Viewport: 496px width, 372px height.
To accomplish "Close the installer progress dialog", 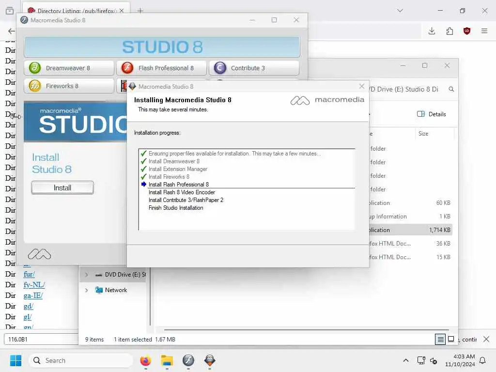I will [362, 86].
